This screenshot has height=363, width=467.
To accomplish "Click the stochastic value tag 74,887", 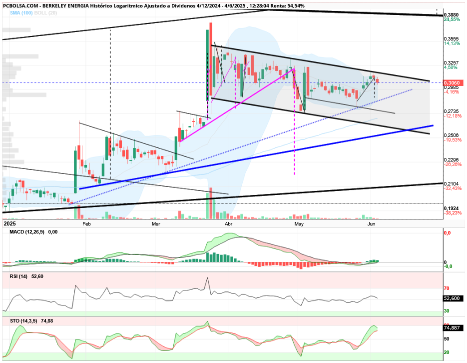I will (454, 328).
